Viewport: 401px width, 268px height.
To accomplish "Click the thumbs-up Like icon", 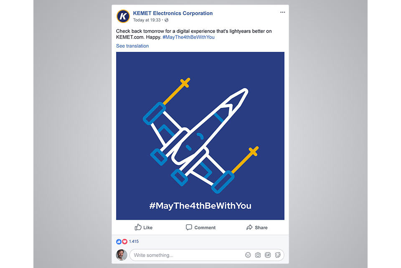I will (138, 227).
